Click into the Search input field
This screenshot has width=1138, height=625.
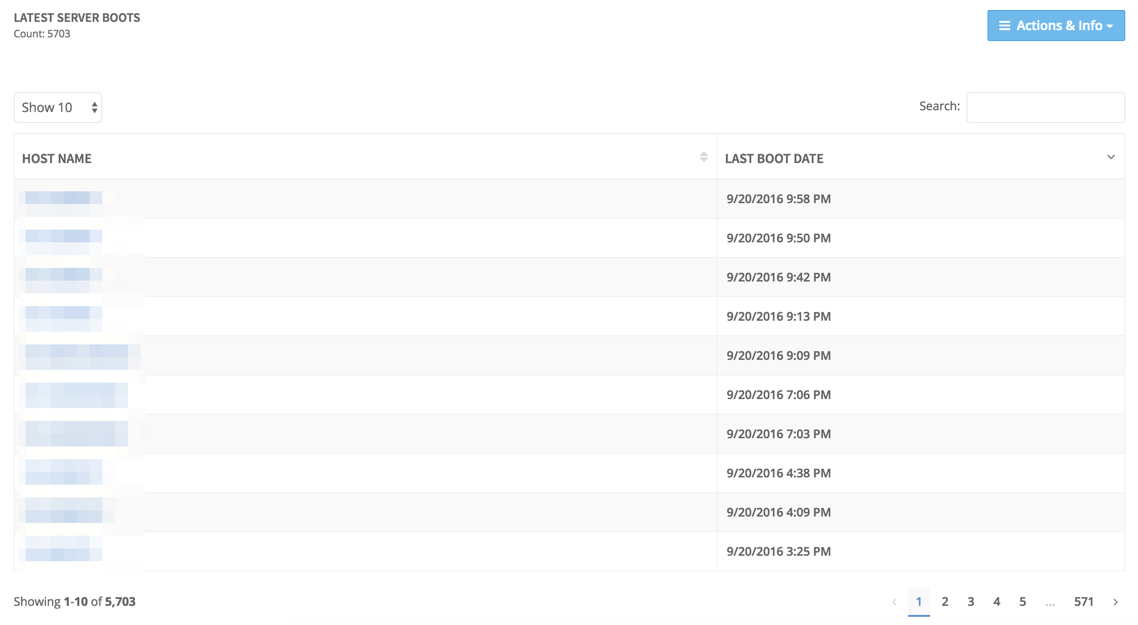(1045, 108)
